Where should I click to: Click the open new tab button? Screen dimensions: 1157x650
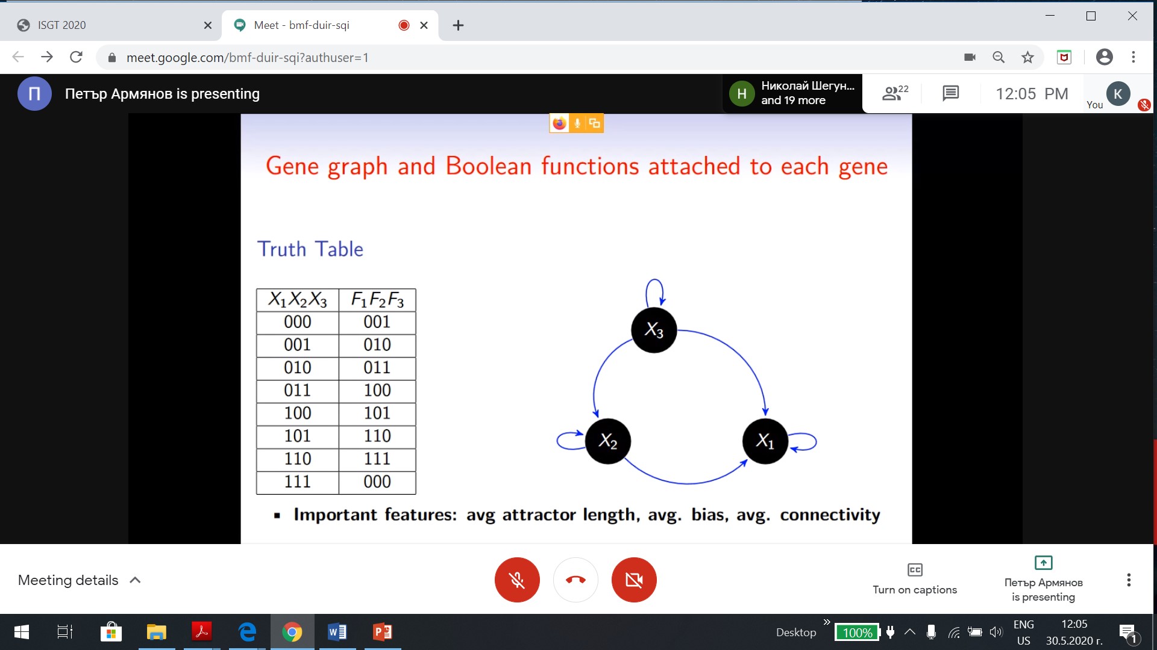point(456,25)
